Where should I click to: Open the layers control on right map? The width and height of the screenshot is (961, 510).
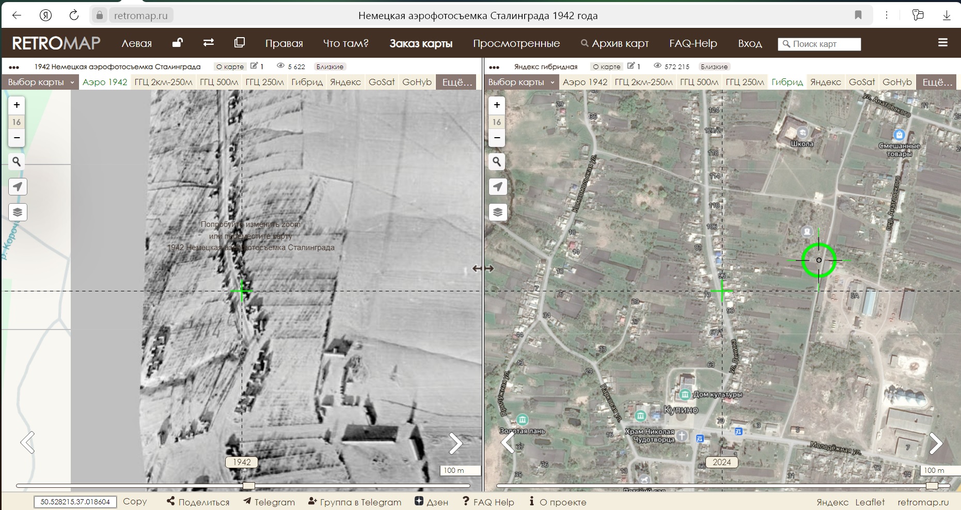[x=497, y=212]
